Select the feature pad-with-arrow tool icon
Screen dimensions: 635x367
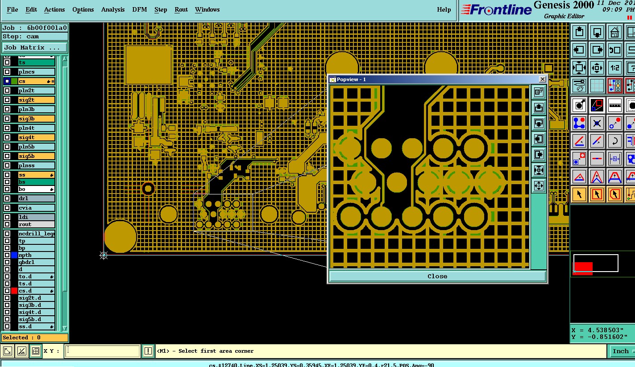(579, 105)
